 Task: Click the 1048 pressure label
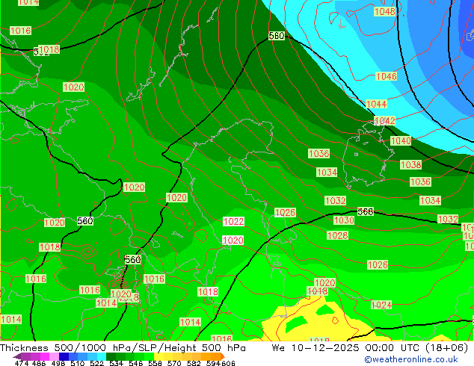click(x=385, y=12)
